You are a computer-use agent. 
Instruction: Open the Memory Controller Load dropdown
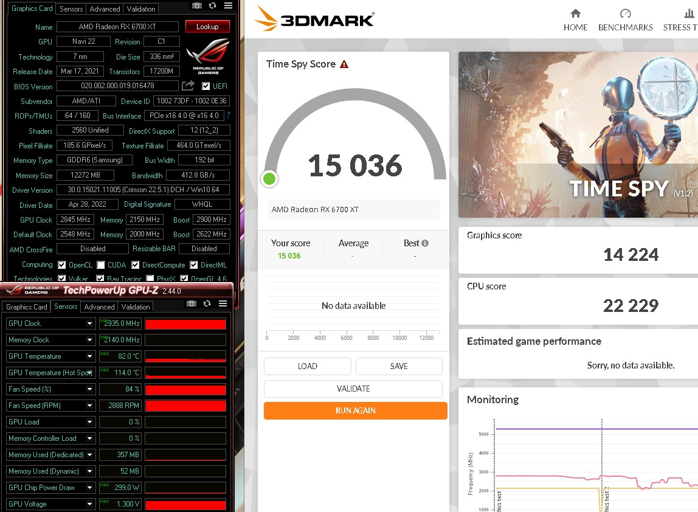pyautogui.click(x=89, y=438)
